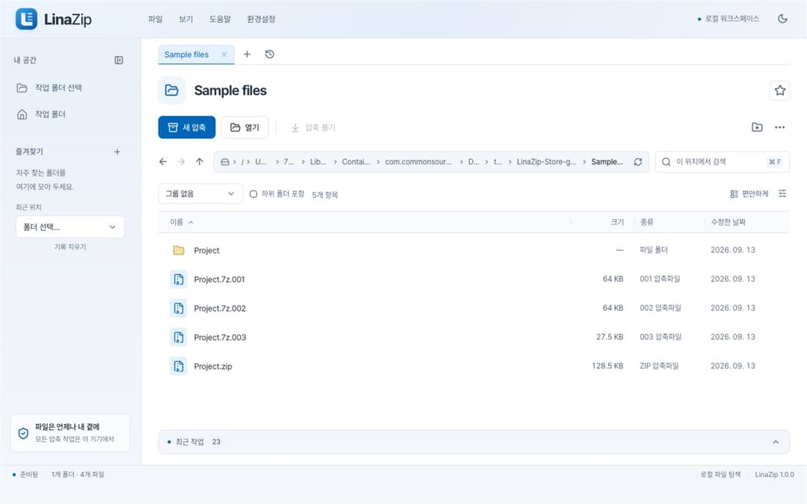Click drive root icon in breadcrumb
Screen dimensions: 807x504
pyautogui.click(x=225, y=162)
